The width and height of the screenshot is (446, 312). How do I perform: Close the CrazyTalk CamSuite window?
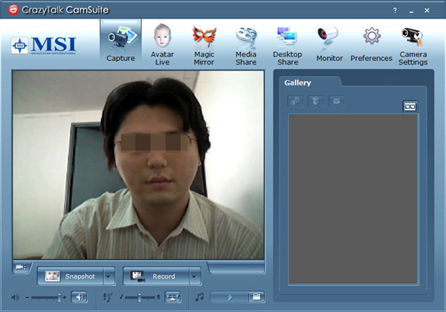pyautogui.click(x=427, y=10)
